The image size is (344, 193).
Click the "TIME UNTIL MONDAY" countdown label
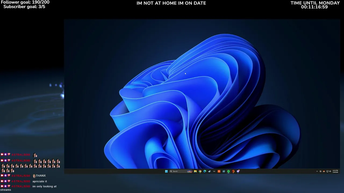click(x=315, y=3)
